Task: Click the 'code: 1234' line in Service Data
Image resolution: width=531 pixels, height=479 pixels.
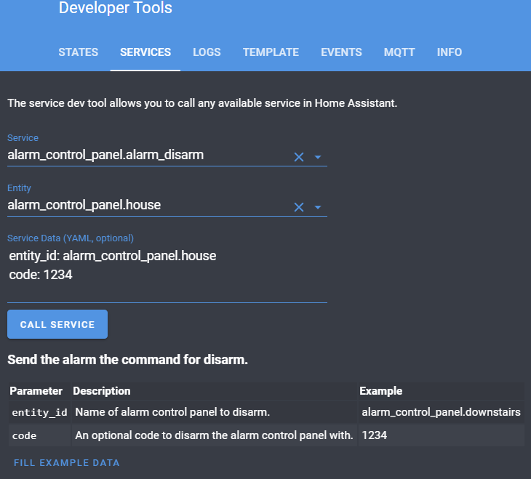Action: 41,275
